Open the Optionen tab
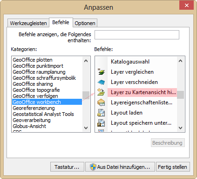Viewport: 197px width, 179px height. (85, 23)
